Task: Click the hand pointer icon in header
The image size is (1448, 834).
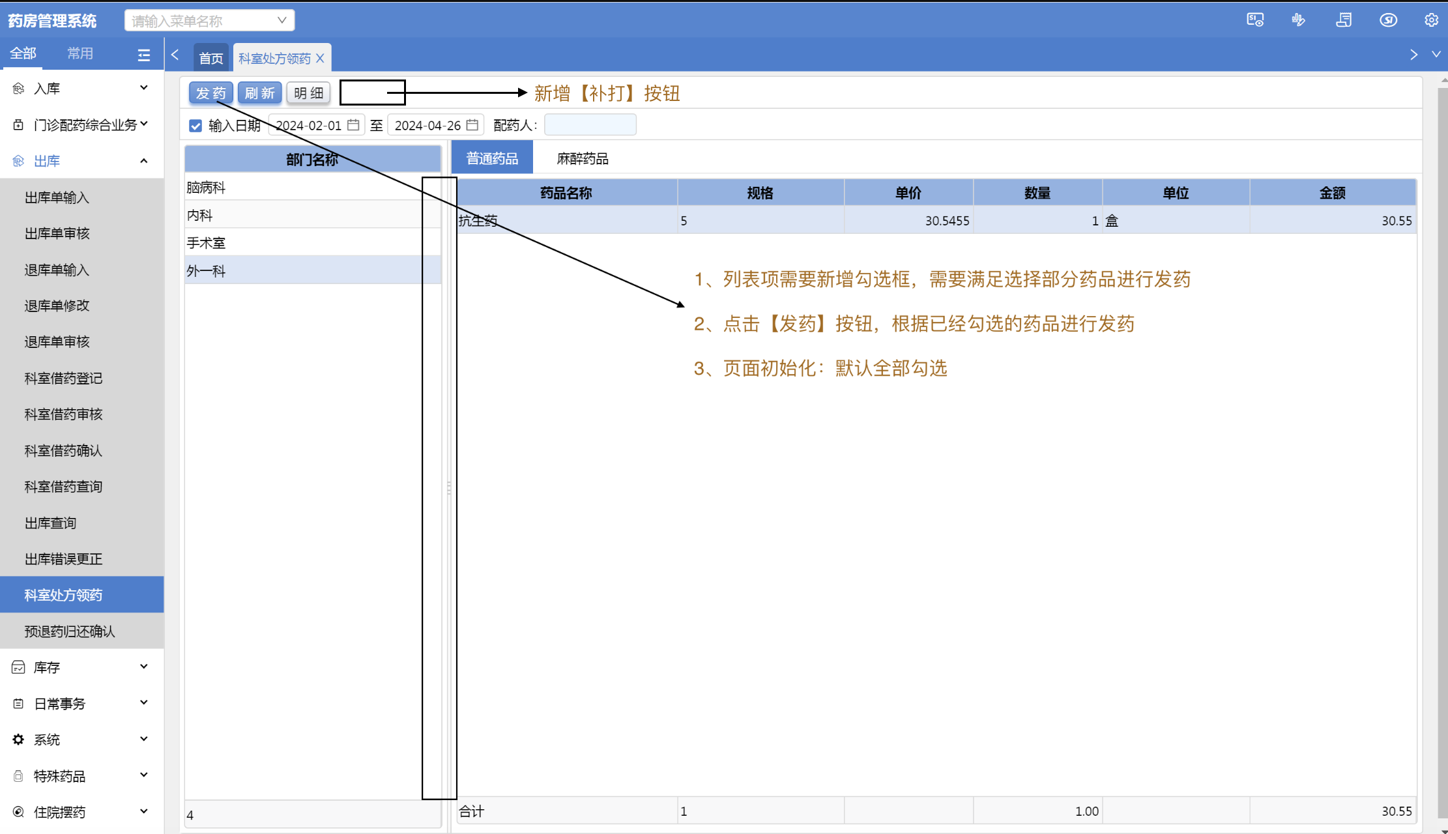Action: (x=1298, y=20)
